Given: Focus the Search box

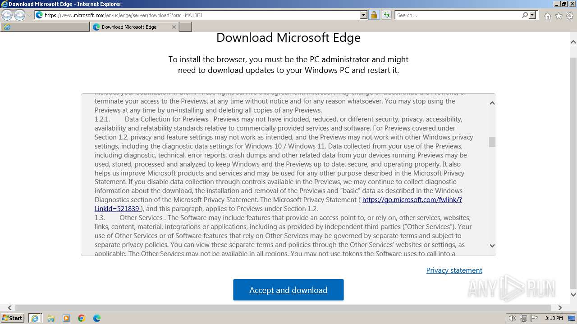Looking at the screenshot, I should 458,15.
